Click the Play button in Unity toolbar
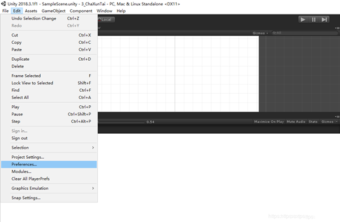The width and height of the screenshot is (340, 222). 303,19
